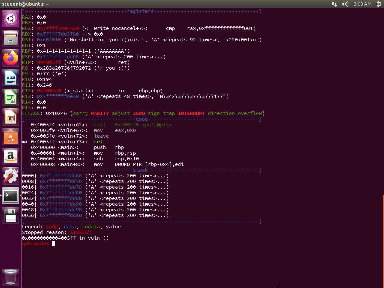Launch Firefox web browser

tap(11, 58)
